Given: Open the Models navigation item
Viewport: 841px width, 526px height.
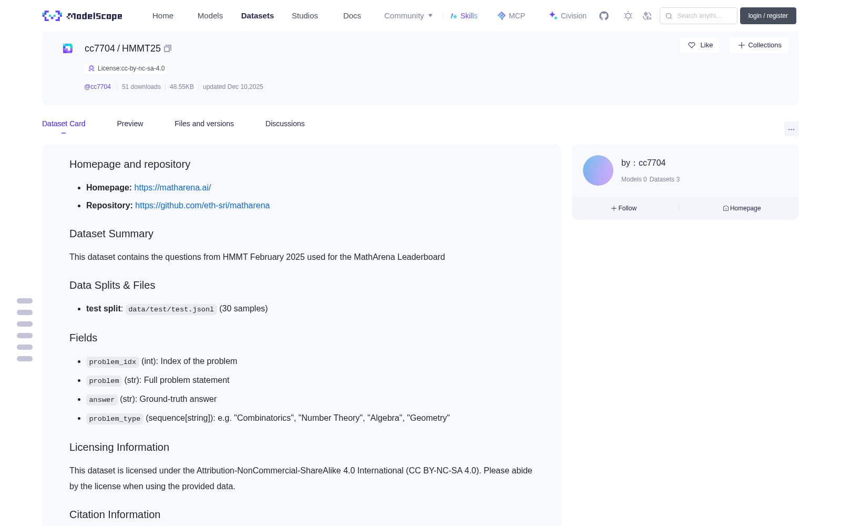Looking at the screenshot, I should coord(210,16).
